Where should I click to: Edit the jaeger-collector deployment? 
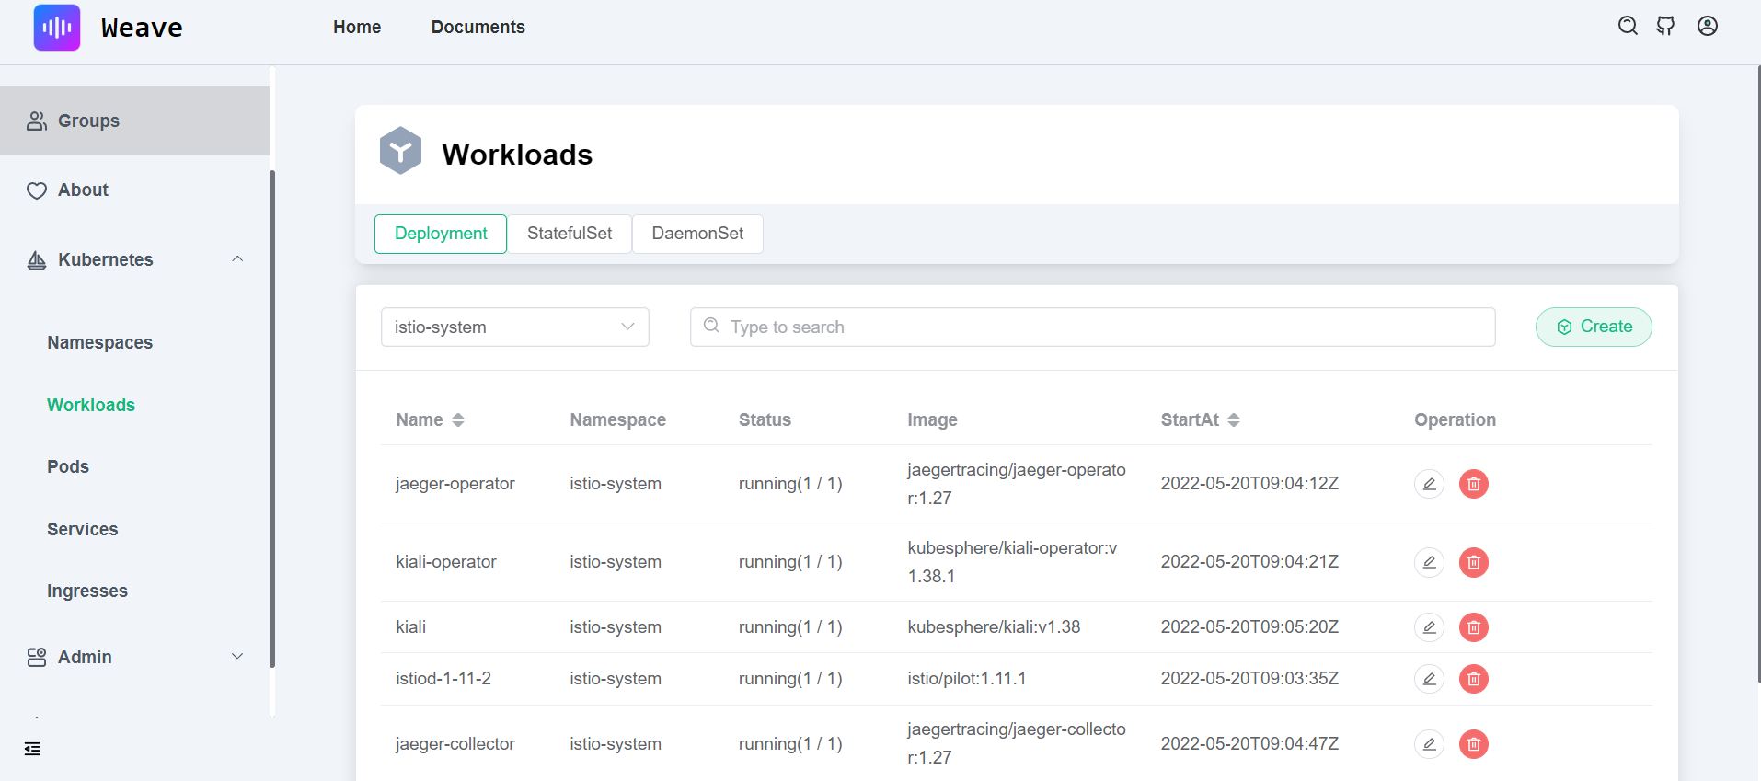pos(1429,744)
